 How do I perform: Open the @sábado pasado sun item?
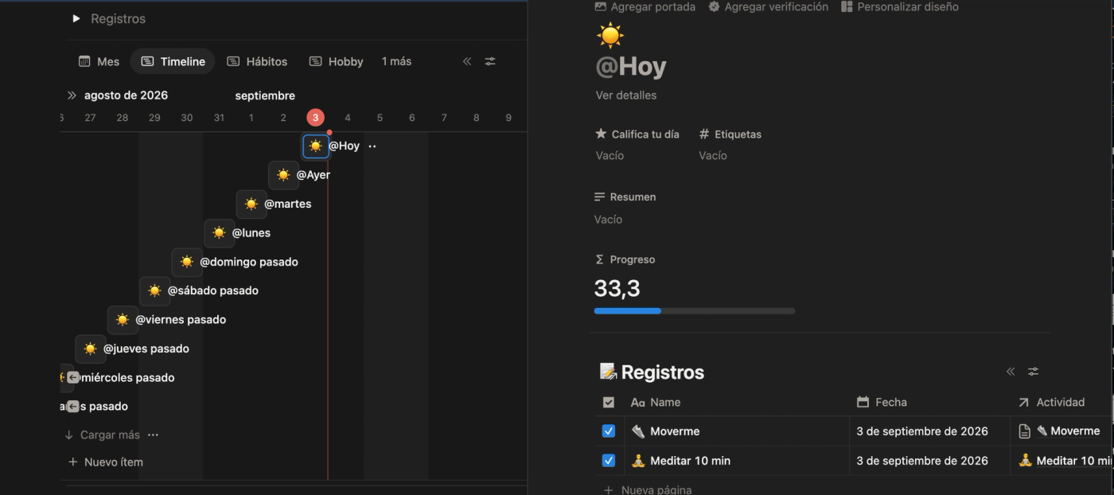coord(154,290)
